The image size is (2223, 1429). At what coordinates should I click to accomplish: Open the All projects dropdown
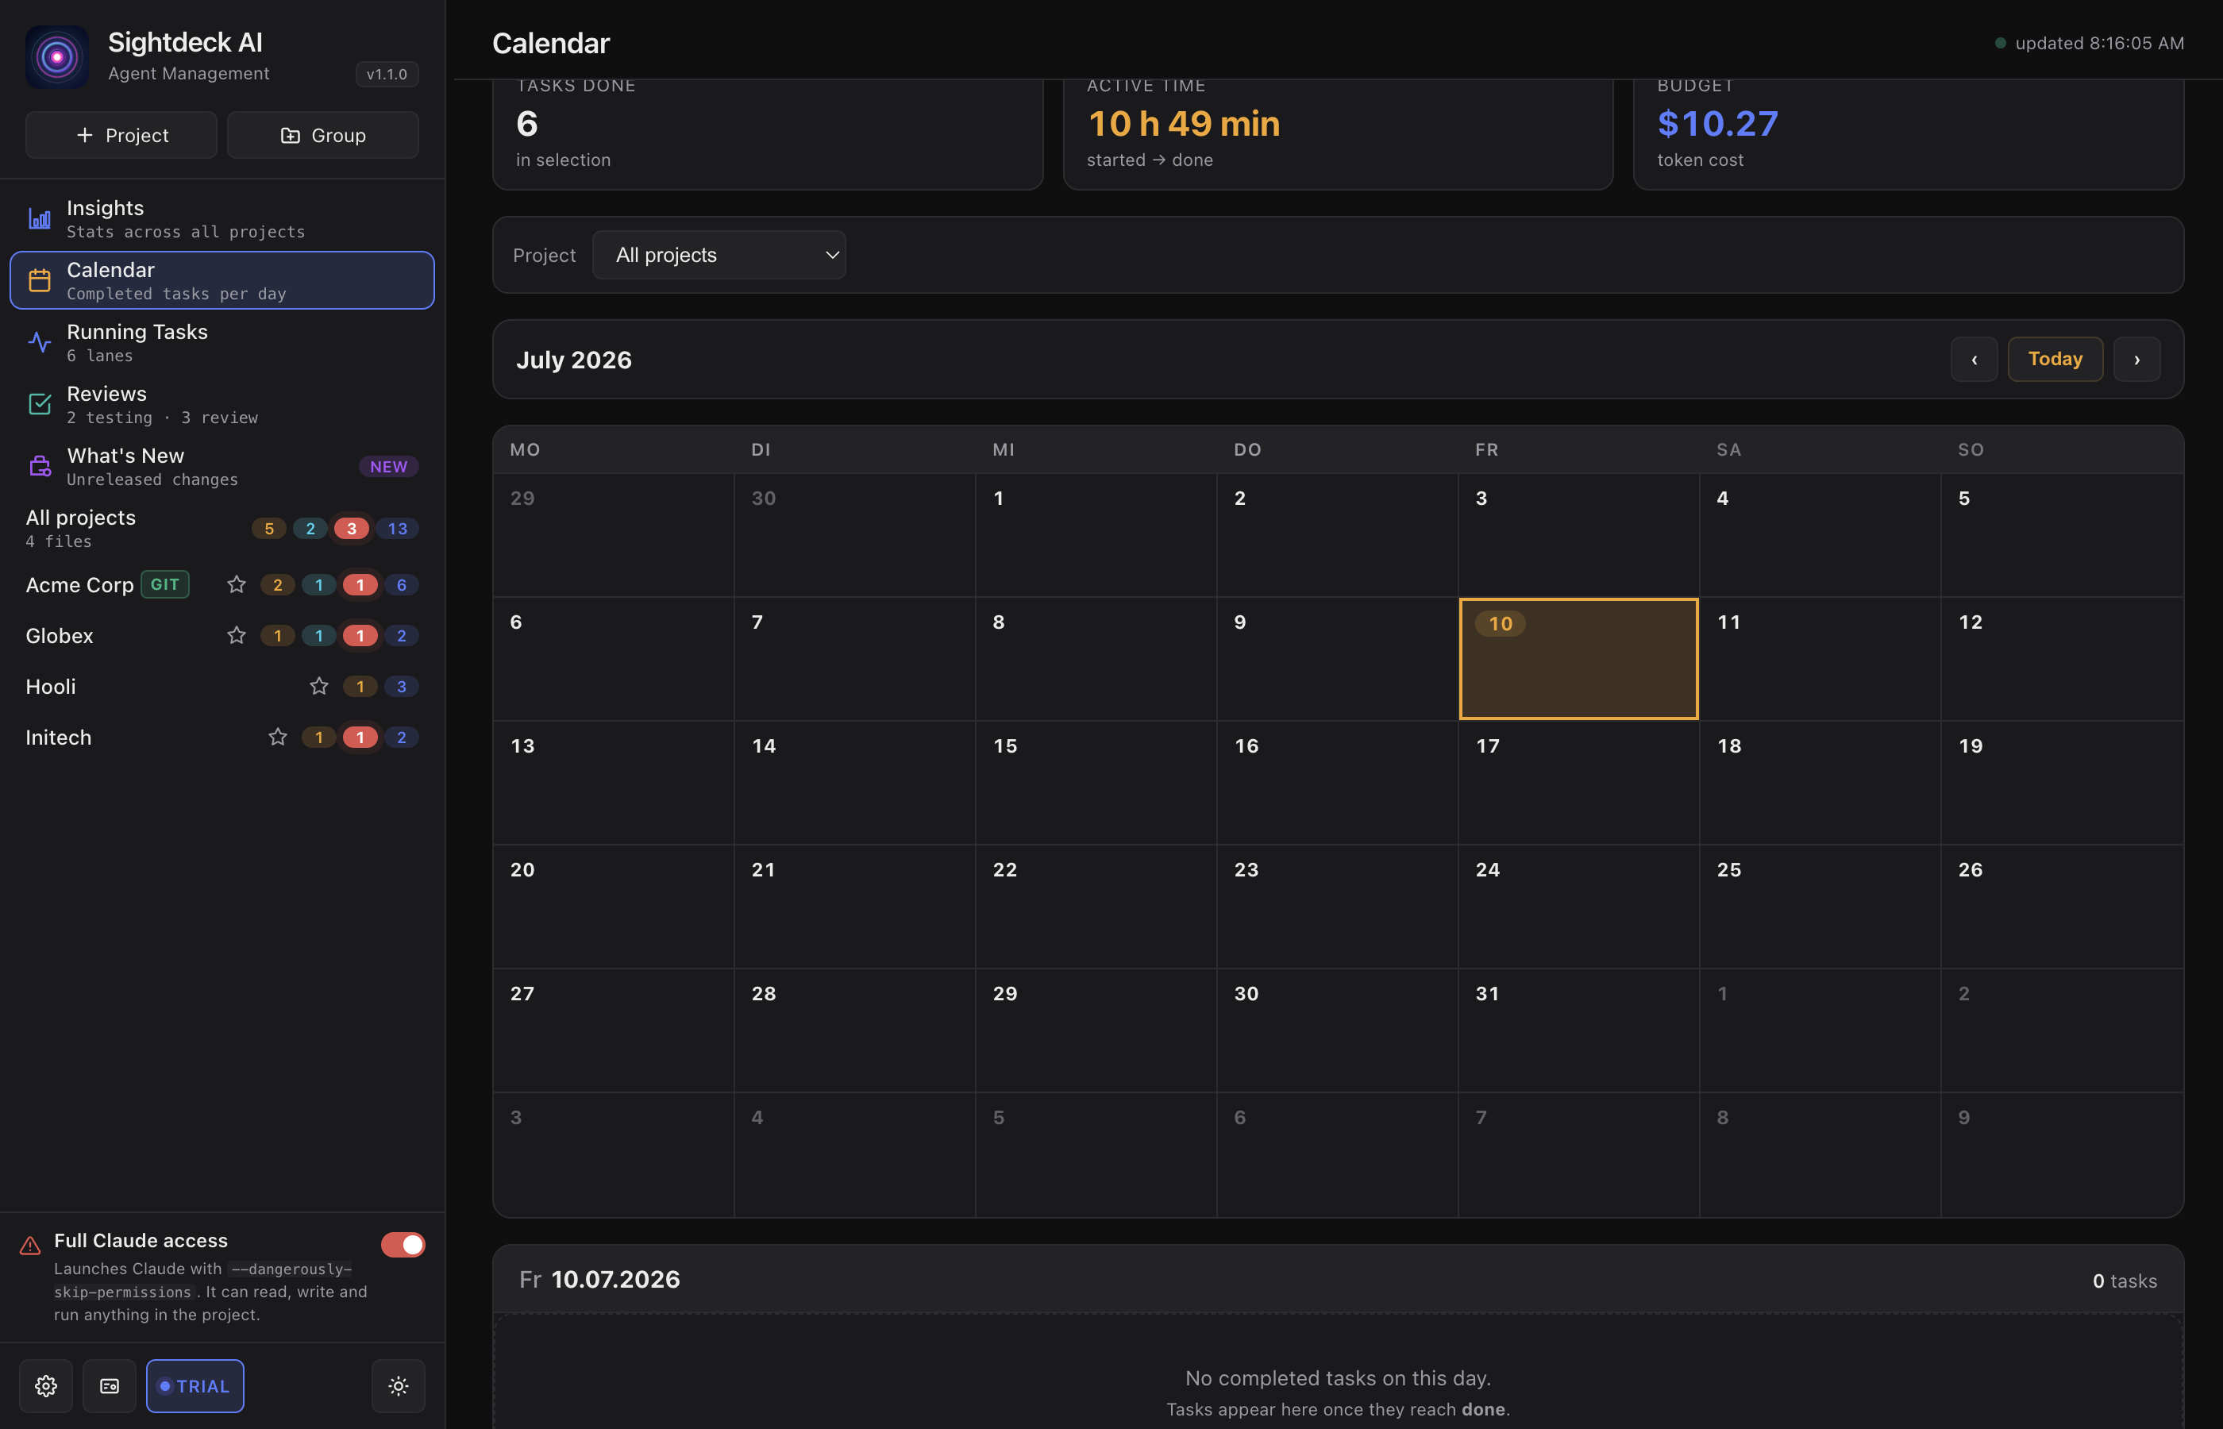[719, 255]
